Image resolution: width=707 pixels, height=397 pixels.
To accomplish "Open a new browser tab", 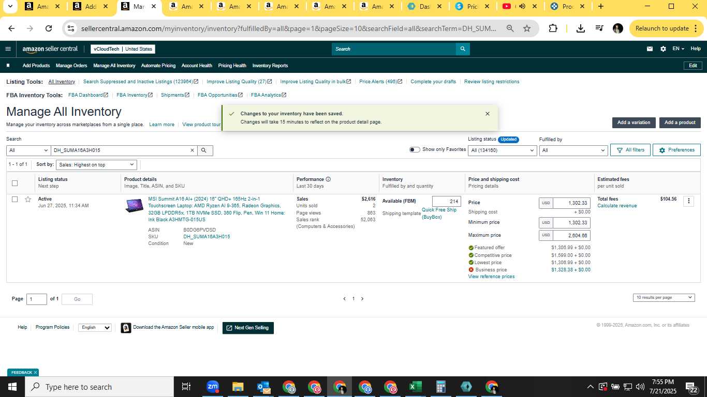I will point(600,7).
